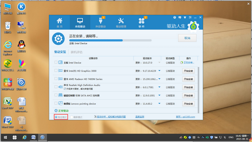Open the 软件 software section

[141, 22]
